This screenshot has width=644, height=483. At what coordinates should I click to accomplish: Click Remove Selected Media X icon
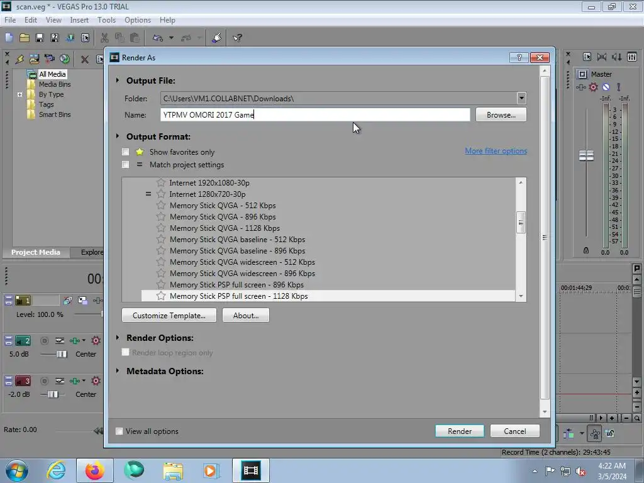click(85, 60)
